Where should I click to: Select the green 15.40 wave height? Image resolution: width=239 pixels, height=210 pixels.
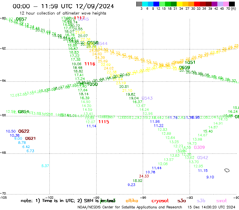208,131
